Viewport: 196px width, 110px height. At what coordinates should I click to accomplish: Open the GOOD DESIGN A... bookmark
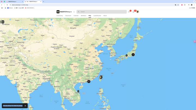30,8
